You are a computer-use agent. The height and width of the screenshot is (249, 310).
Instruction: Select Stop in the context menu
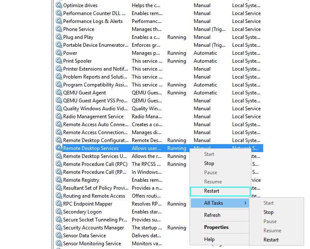point(209,163)
